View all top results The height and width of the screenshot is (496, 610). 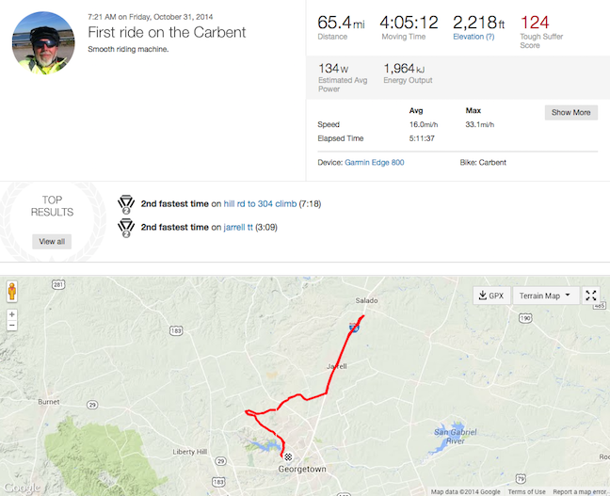tap(52, 242)
